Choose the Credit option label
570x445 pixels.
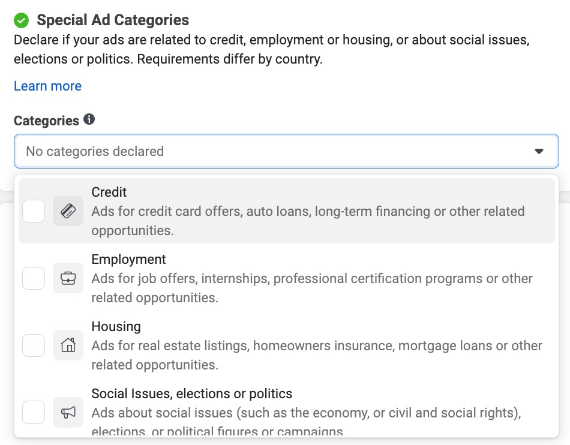tap(109, 193)
